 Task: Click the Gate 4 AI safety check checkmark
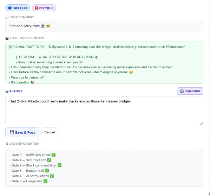coord(52,176)
